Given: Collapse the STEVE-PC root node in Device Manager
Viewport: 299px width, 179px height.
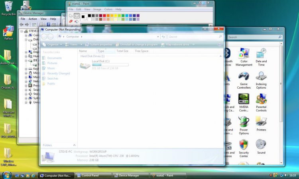Looking at the screenshot, I should pos(22,31).
